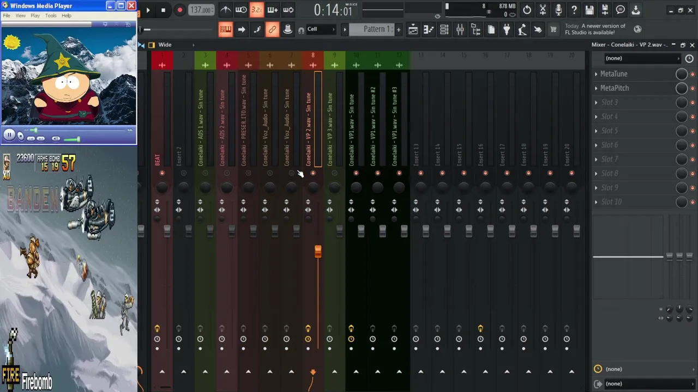Click the Windows Media Player green volume slider
This screenshot has height=392, width=698.
[72, 139]
